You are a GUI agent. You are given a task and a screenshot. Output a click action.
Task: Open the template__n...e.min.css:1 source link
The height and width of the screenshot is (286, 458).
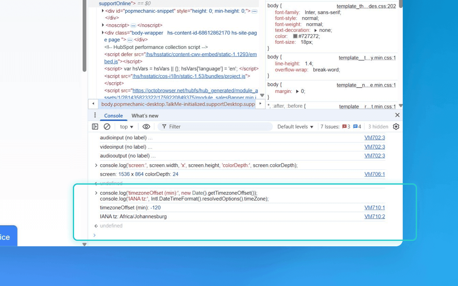click(366, 85)
